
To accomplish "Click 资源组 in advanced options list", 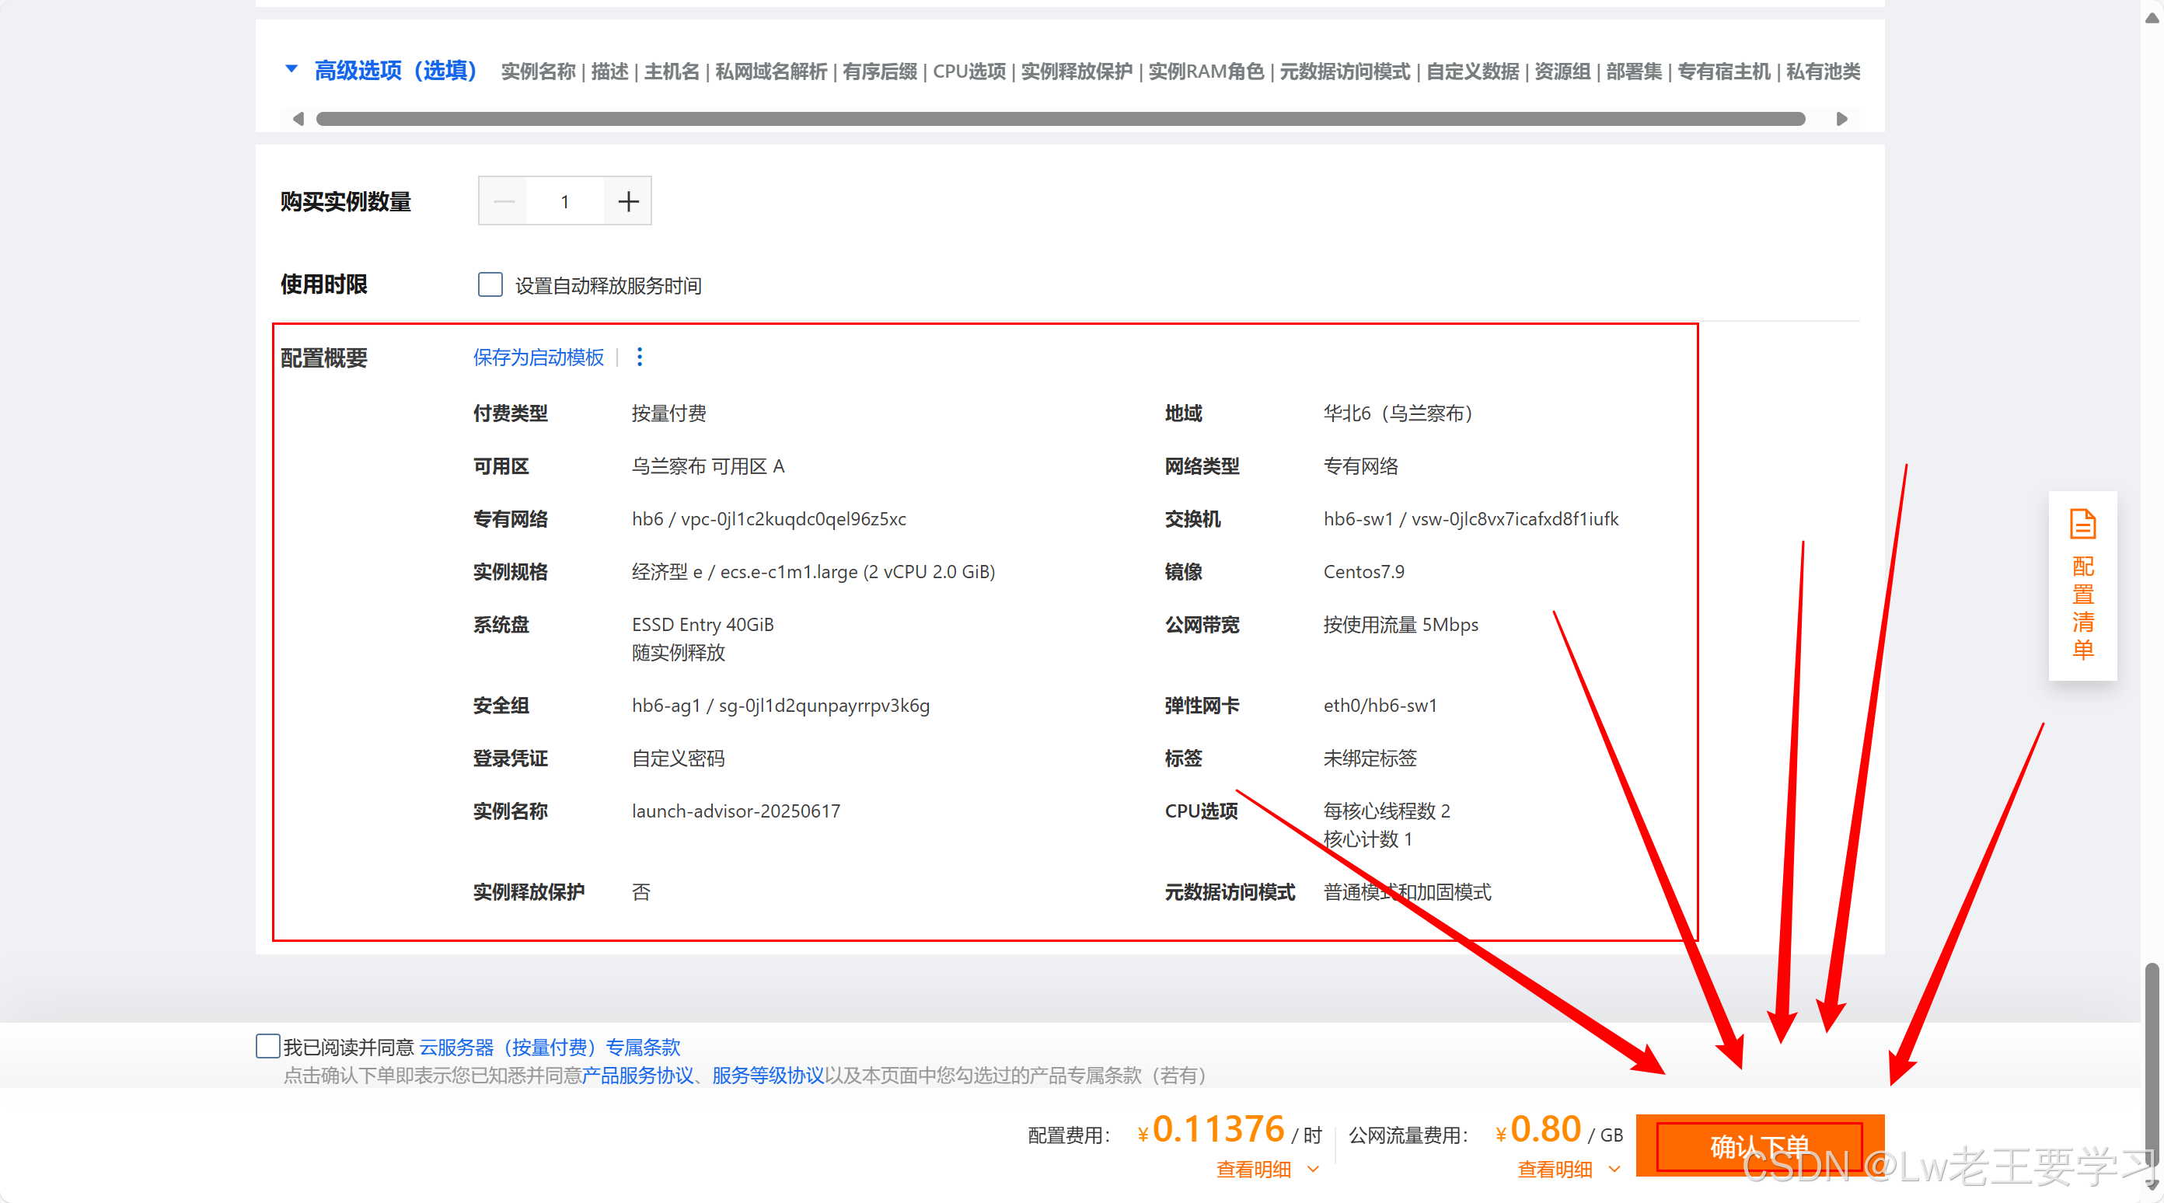I will click(x=1562, y=71).
